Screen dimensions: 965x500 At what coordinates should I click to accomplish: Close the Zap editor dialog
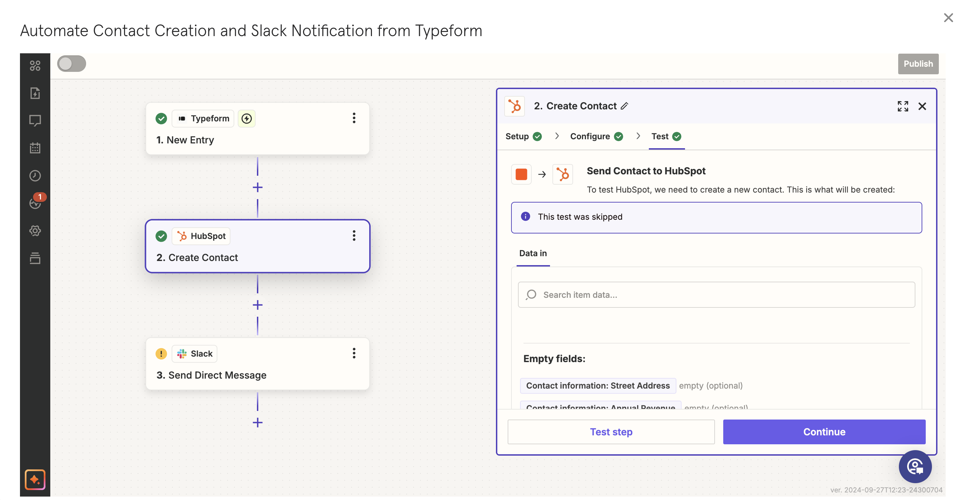tap(948, 18)
